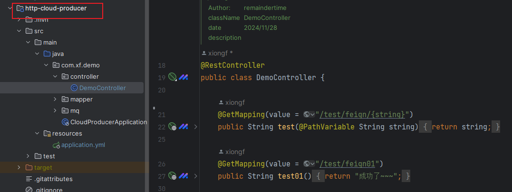Expand the target folder
This screenshot has height=192, width=512.
point(19,168)
